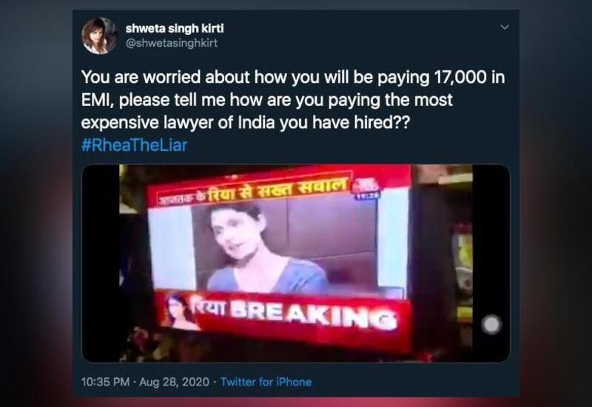
Task: Play the embedded news video
Action: (295, 263)
